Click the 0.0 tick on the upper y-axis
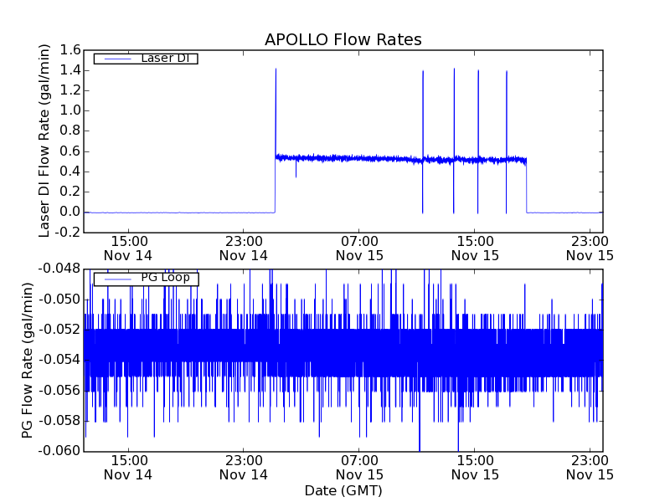 (70, 212)
